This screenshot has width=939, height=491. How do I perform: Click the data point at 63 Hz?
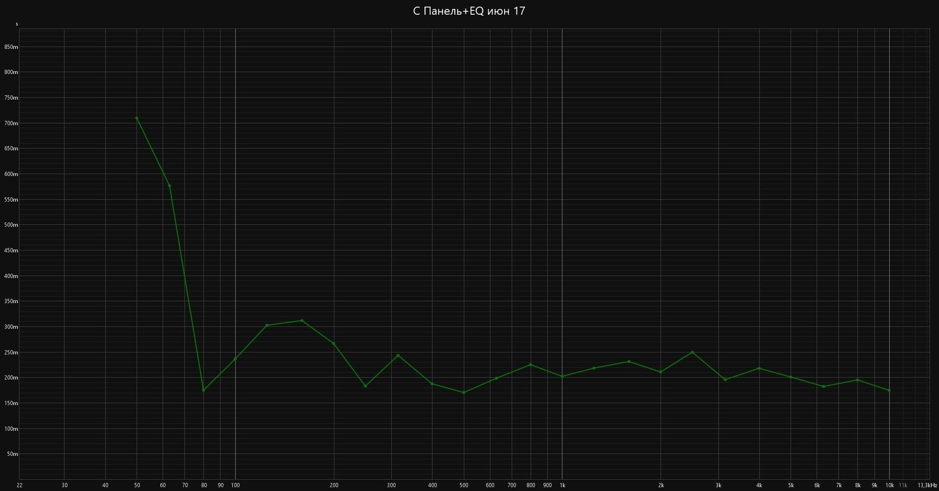click(x=170, y=186)
